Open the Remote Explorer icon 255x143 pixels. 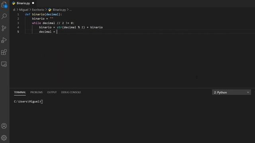(4, 64)
